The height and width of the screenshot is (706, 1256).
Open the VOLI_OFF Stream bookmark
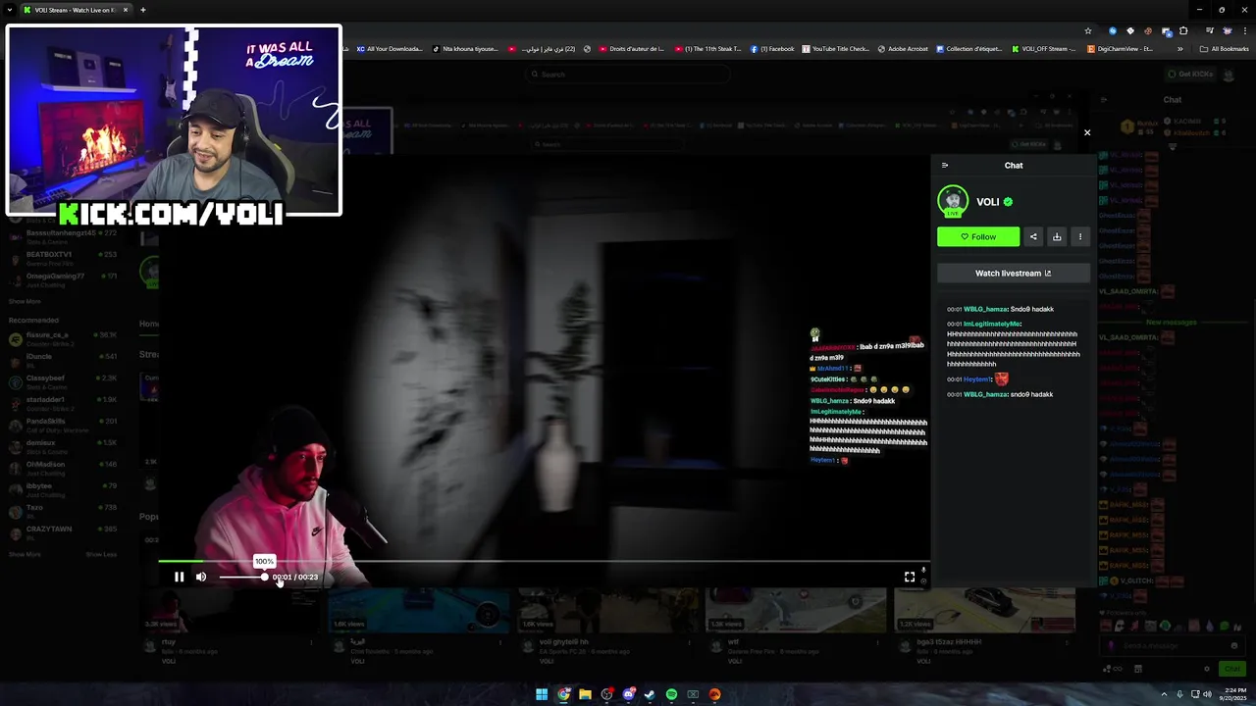tap(1045, 49)
